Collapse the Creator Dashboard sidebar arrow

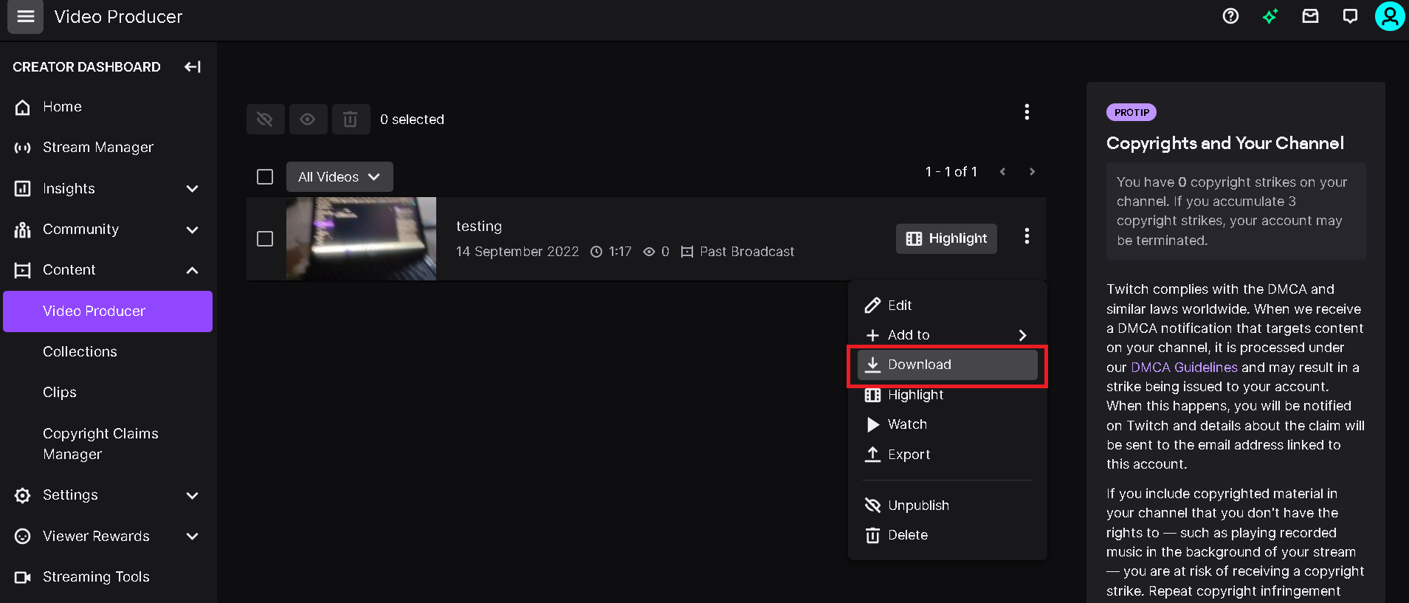click(x=193, y=67)
